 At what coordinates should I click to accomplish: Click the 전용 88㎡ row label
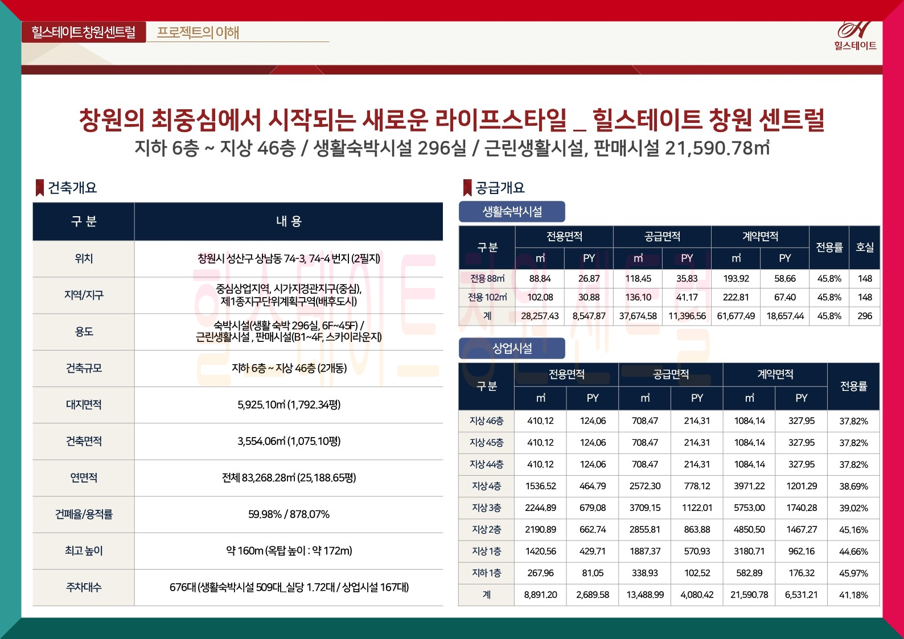(487, 278)
